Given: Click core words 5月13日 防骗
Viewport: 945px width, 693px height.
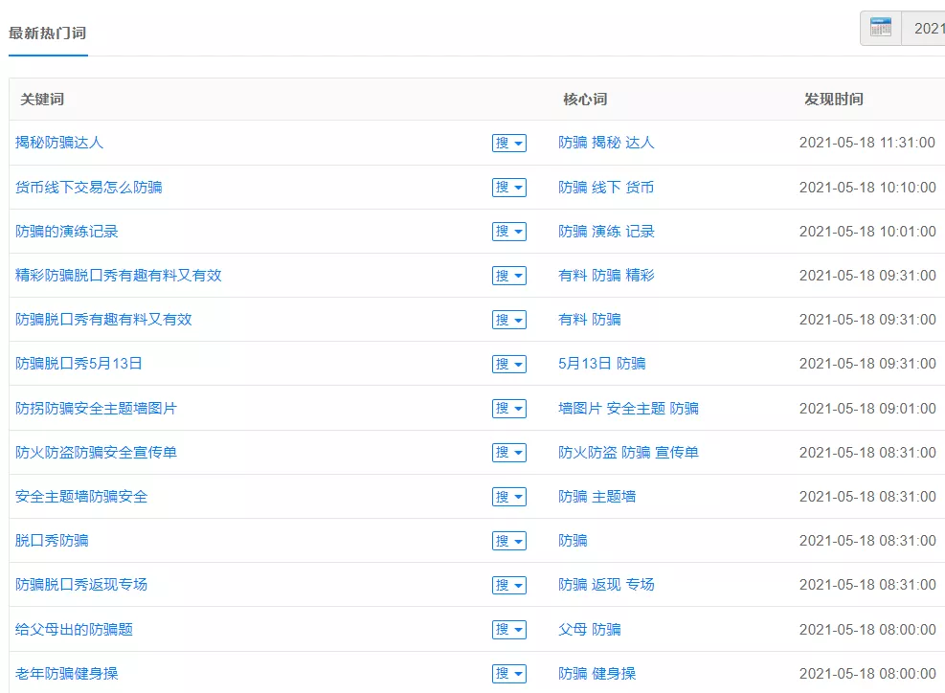Looking at the screenshot, I should click(x=602, y=364).
